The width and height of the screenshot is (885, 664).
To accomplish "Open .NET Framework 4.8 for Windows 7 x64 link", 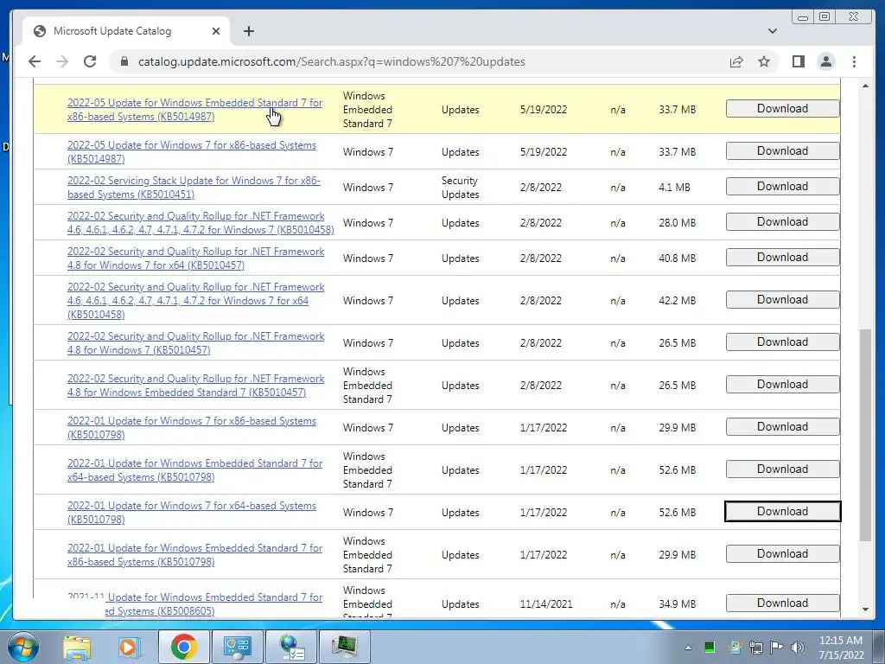I will [196, 258].
